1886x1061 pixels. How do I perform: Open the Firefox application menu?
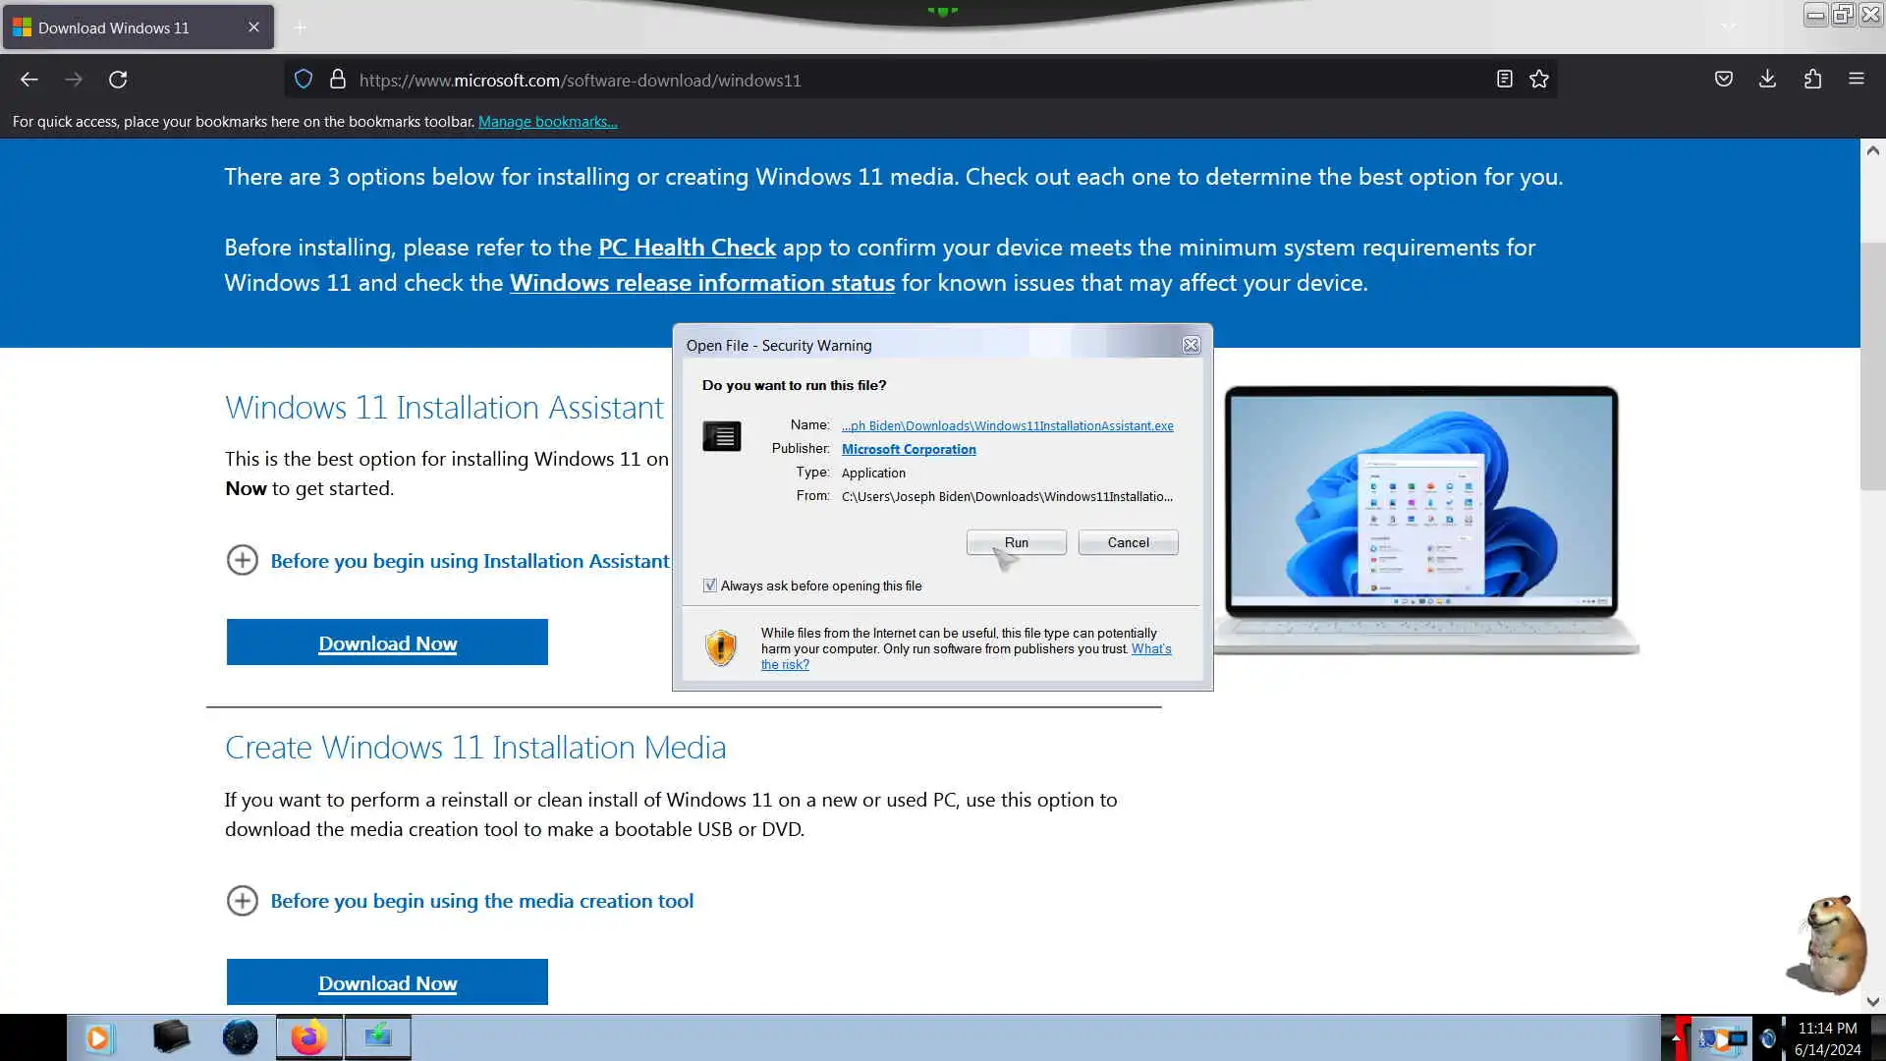(1856, 80)
